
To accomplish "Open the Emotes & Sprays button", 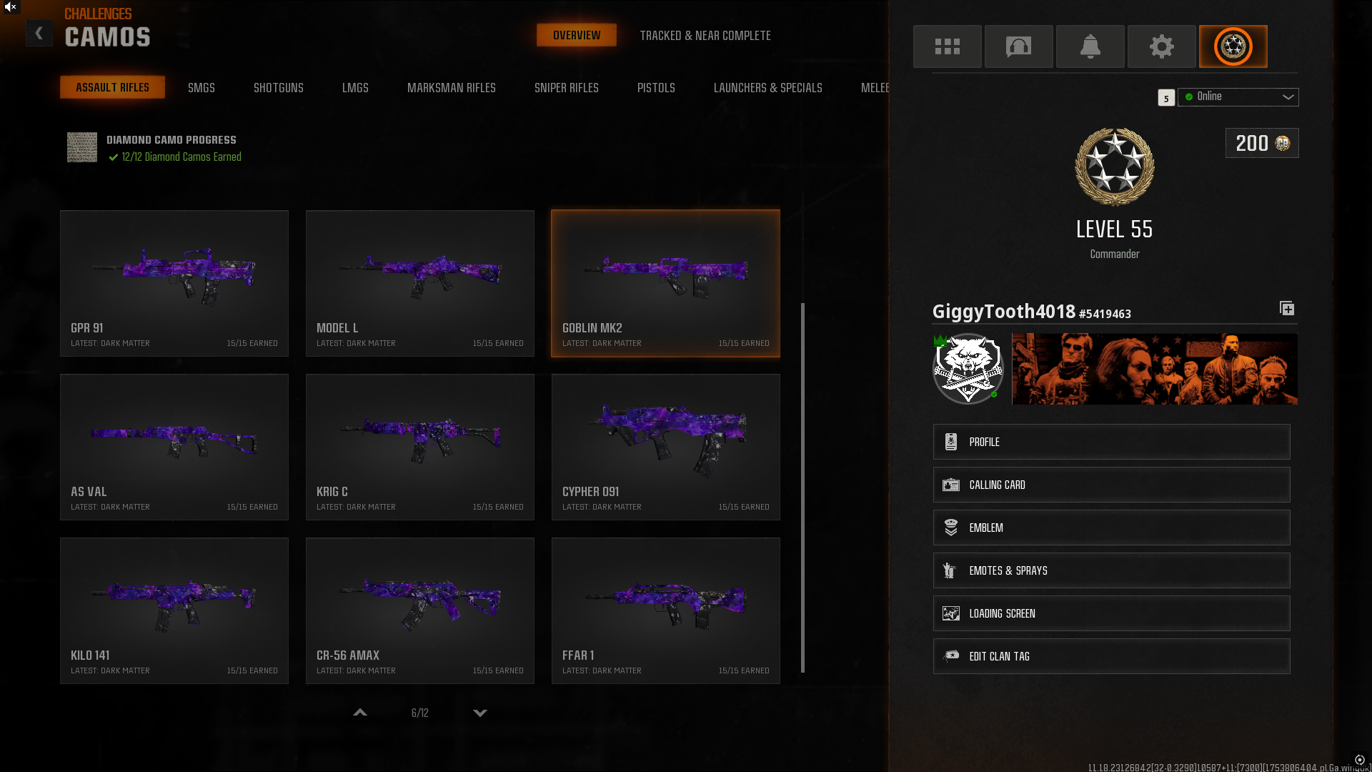I will 1111,570.
